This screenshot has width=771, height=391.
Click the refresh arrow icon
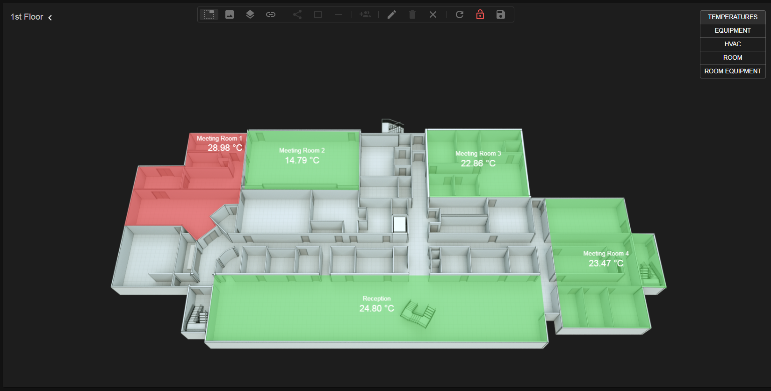tap(460, 14)
